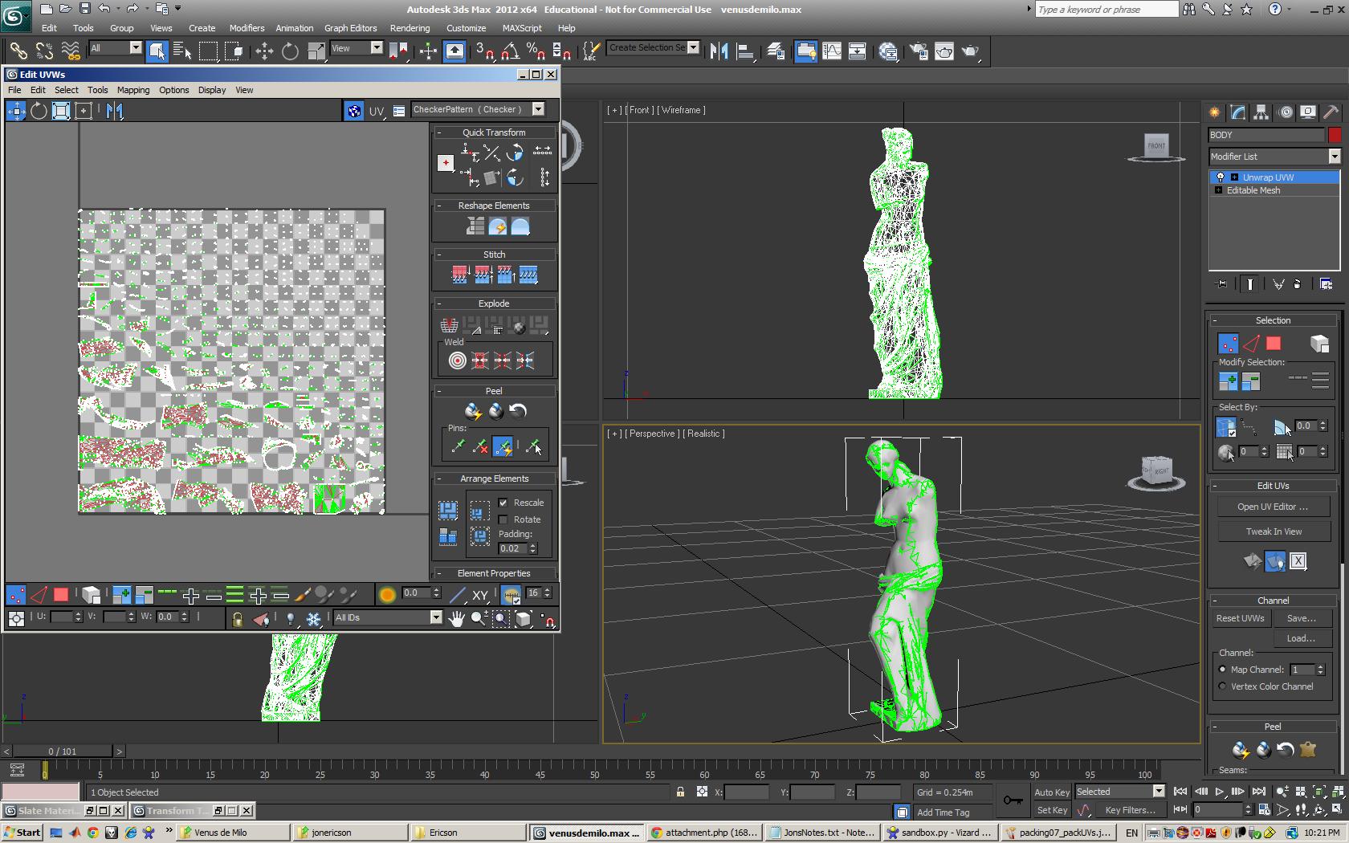Click the Open UV Editor button
The width and height of the screenshot is (1349, 843).
(1272, 507)
